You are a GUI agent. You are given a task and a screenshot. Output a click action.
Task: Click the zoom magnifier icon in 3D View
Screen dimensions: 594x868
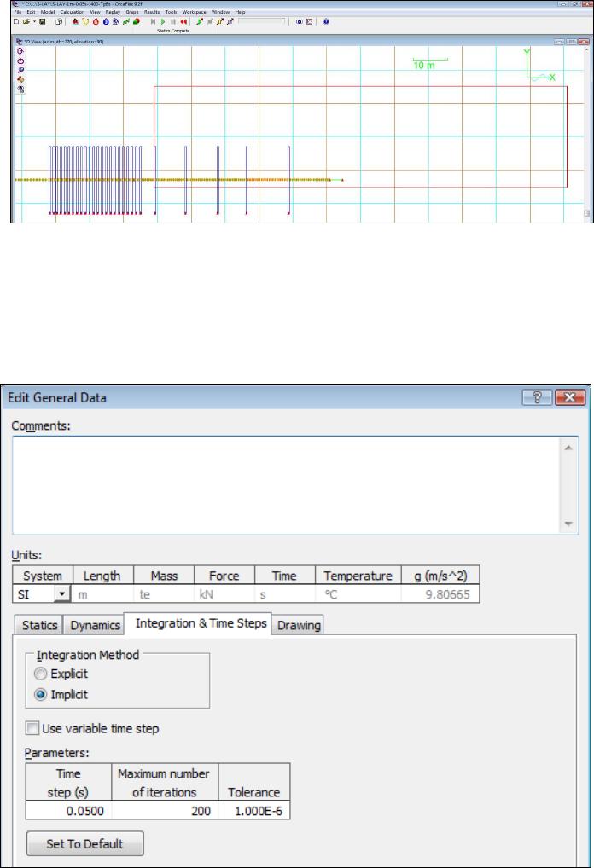(x=20, y=70)
